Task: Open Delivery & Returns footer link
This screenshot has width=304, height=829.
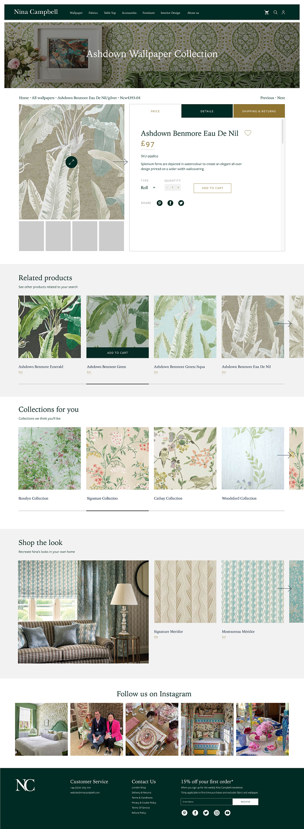Action: click(141, 792)
